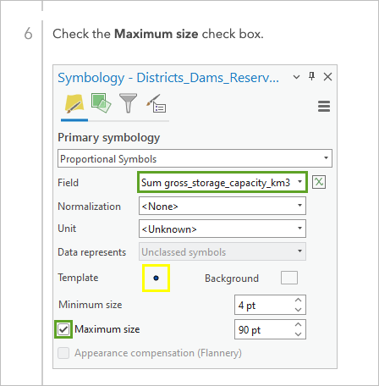Open the symbol layer filter funnel icon

(128, 103)
